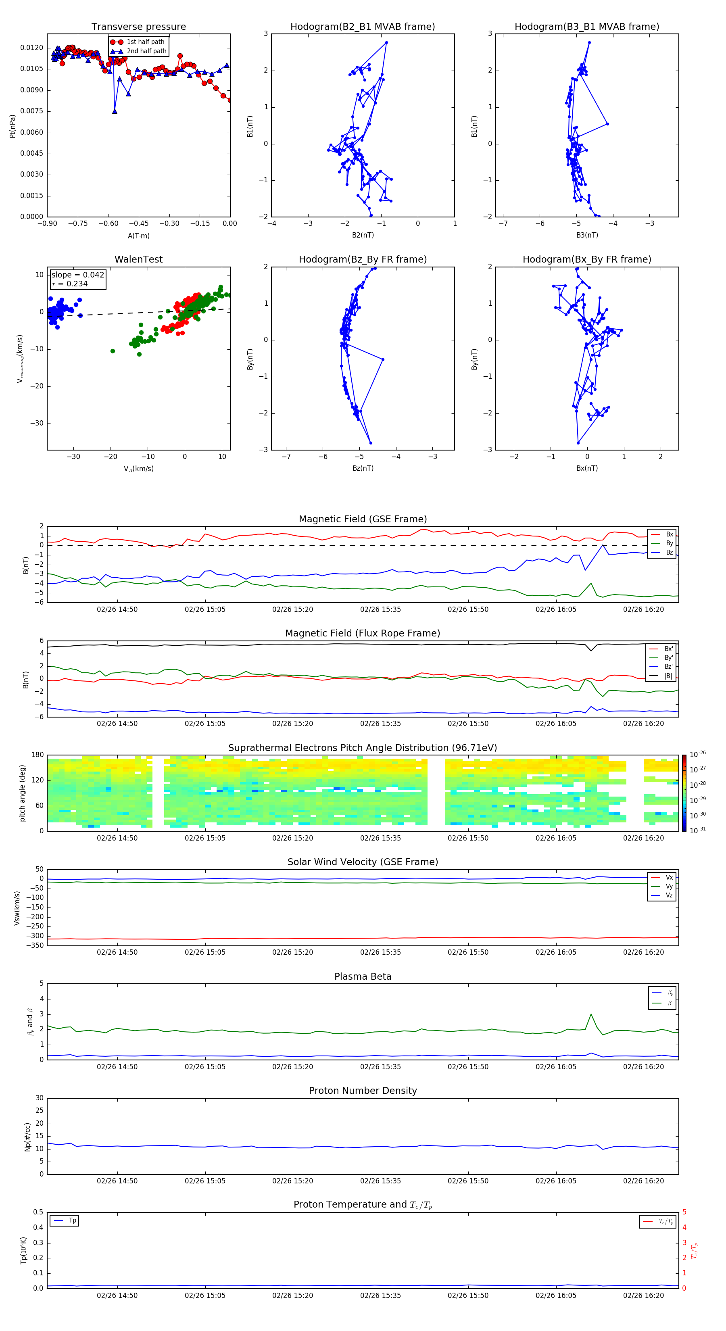Click '02/26 14:50' tick in GSE magnetic field plot
726x1331 pixels.
(117, 610)
